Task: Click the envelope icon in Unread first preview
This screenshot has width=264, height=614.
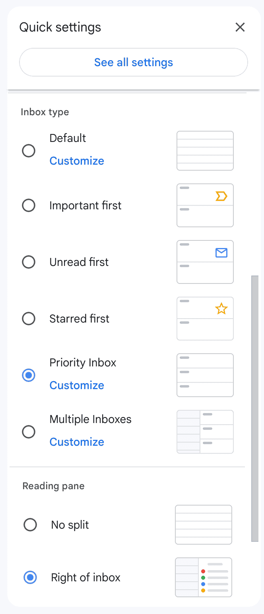Action: (x=222, y=252)
